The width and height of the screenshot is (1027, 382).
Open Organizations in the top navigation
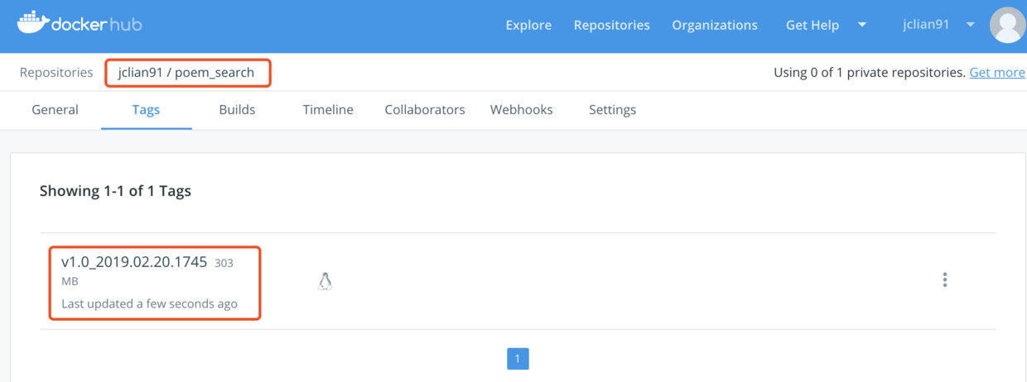714,25
